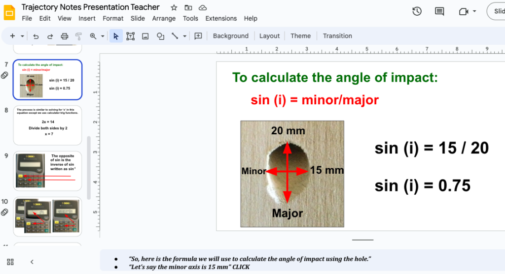
Task: Open the Extensions menu
Action: 221,18
